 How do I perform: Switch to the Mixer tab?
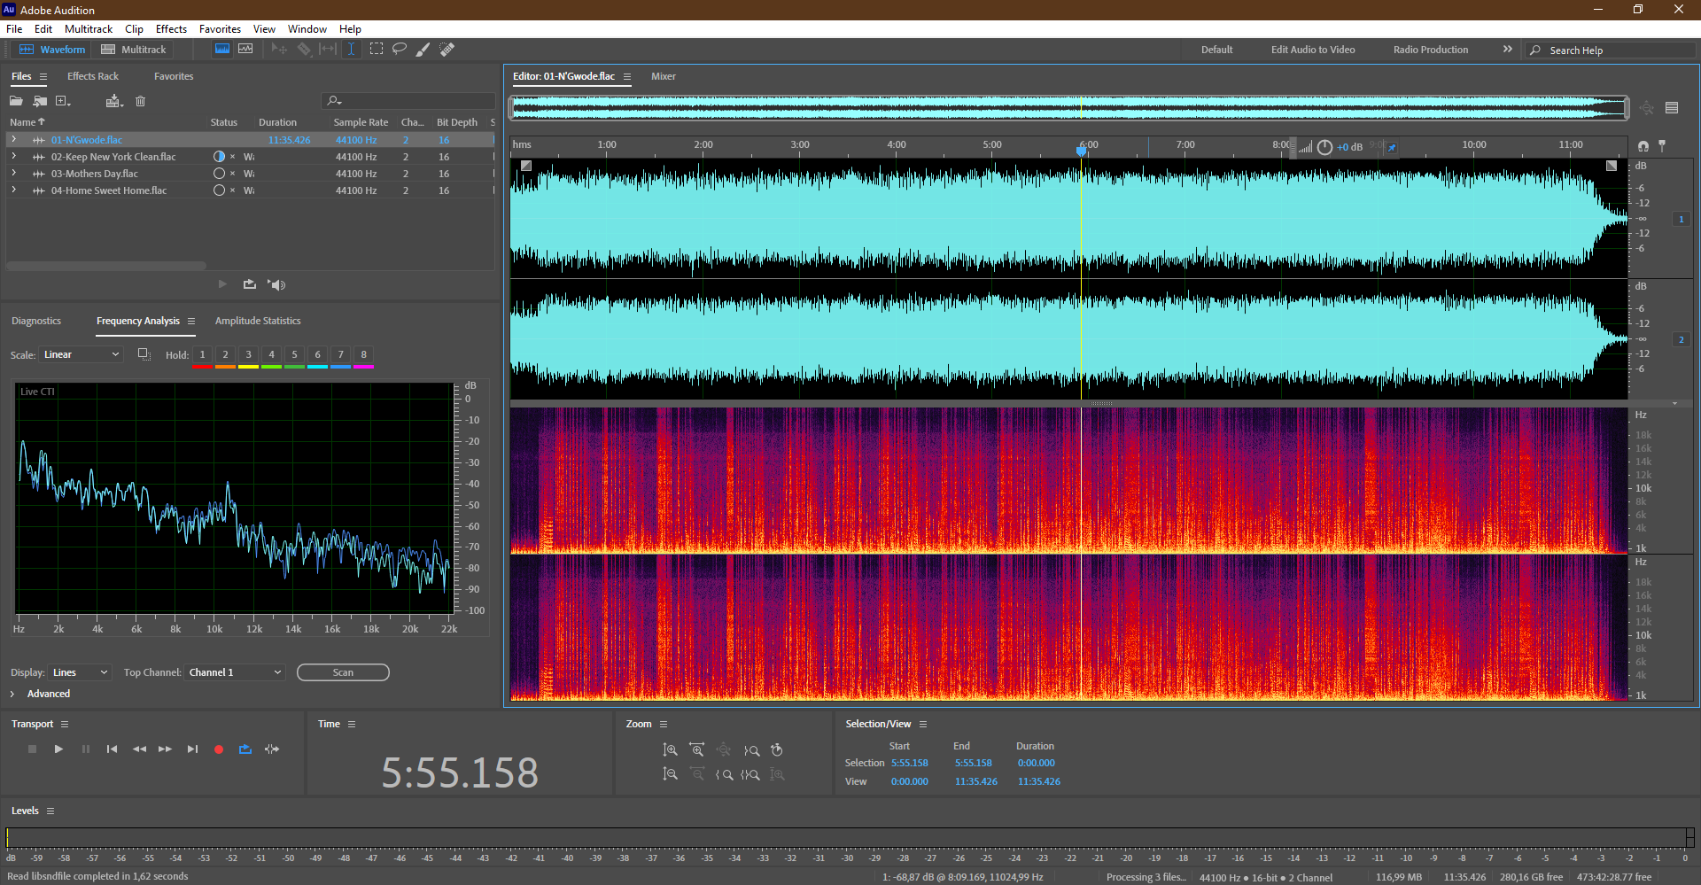tap(664, 76)
